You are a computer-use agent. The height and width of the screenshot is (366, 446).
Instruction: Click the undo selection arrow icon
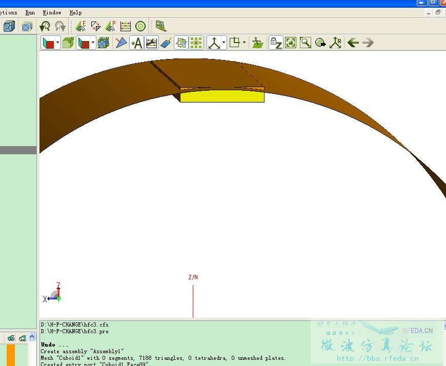[x=45, y=27]
